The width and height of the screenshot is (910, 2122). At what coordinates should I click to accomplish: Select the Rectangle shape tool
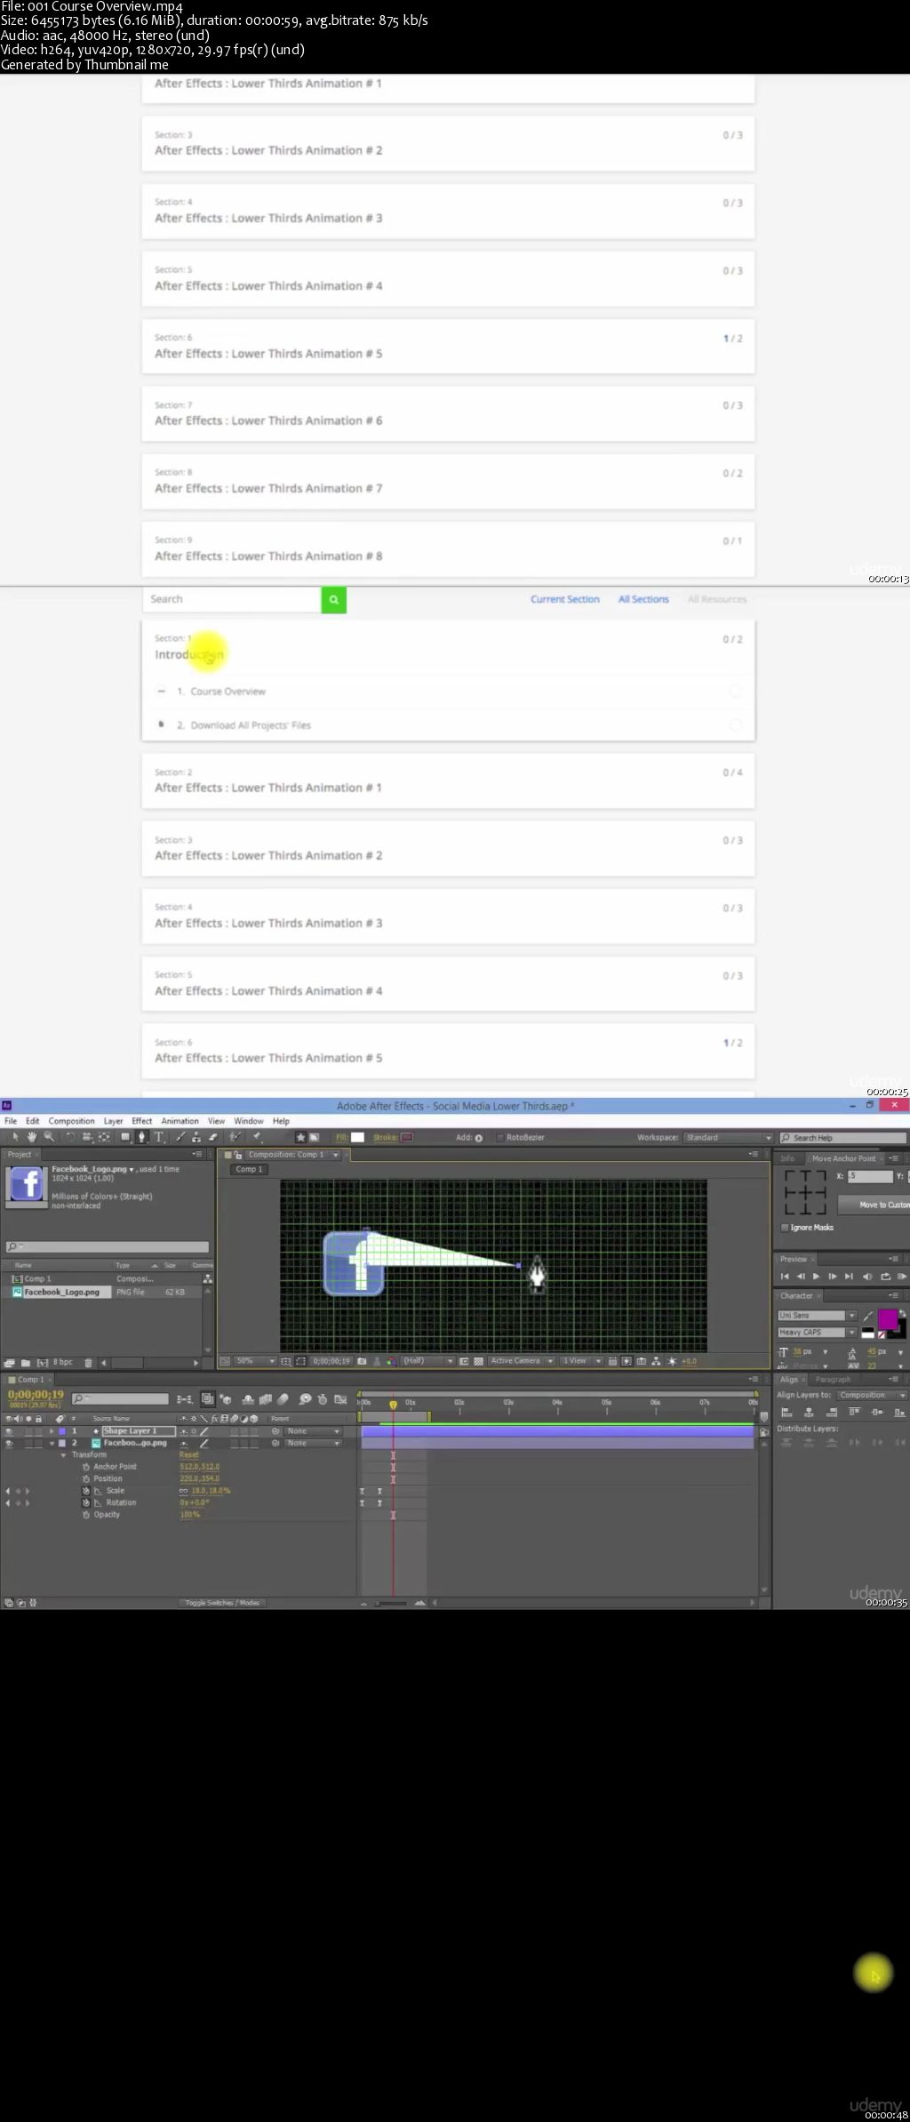tap(125, 1137)
